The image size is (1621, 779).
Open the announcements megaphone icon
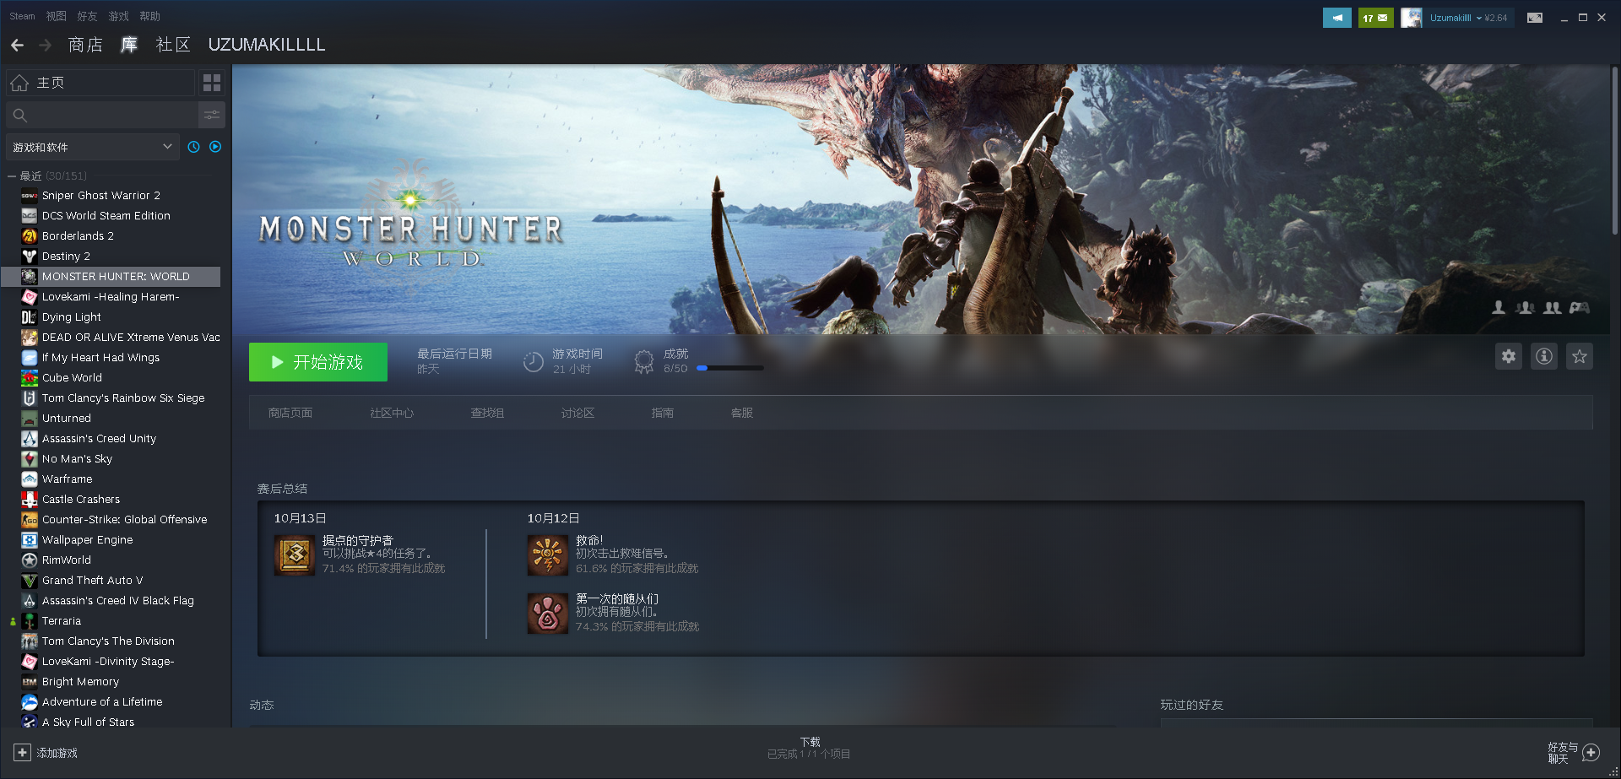[1337, 18]
